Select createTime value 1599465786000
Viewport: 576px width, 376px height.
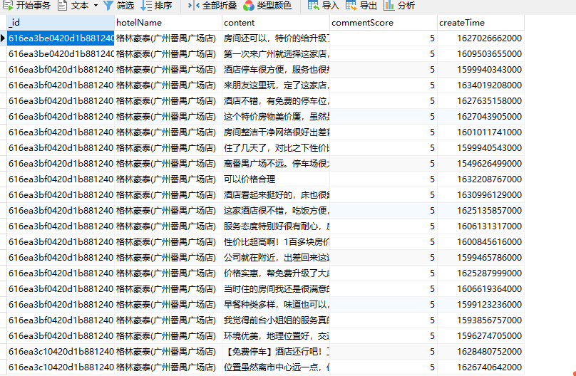pyautogui.click(x=481, y=258)
